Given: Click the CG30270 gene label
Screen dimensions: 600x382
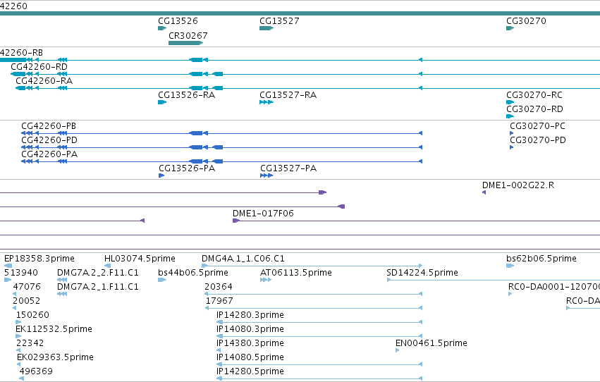Looking at the screenshot, I should 526,21.
